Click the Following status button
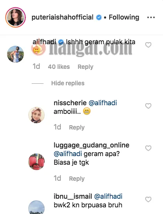163x214 pixels. click(x=124, y=17)
